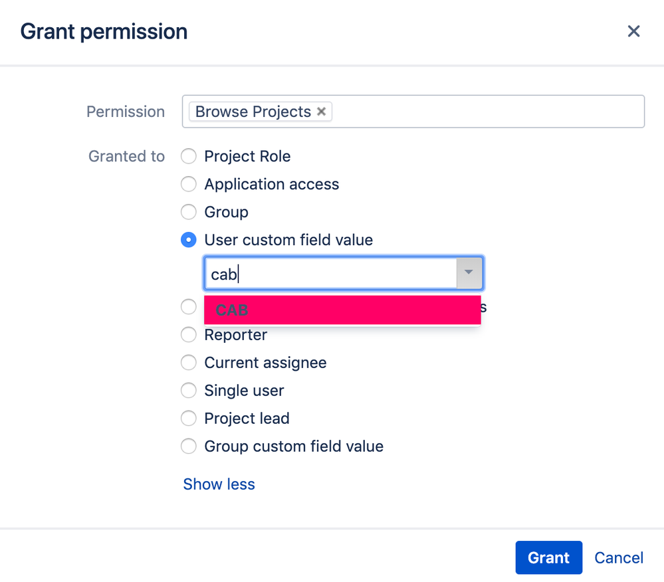Choose Application access radio button
This screenshot has height=582, width=664.
(189, 184)
